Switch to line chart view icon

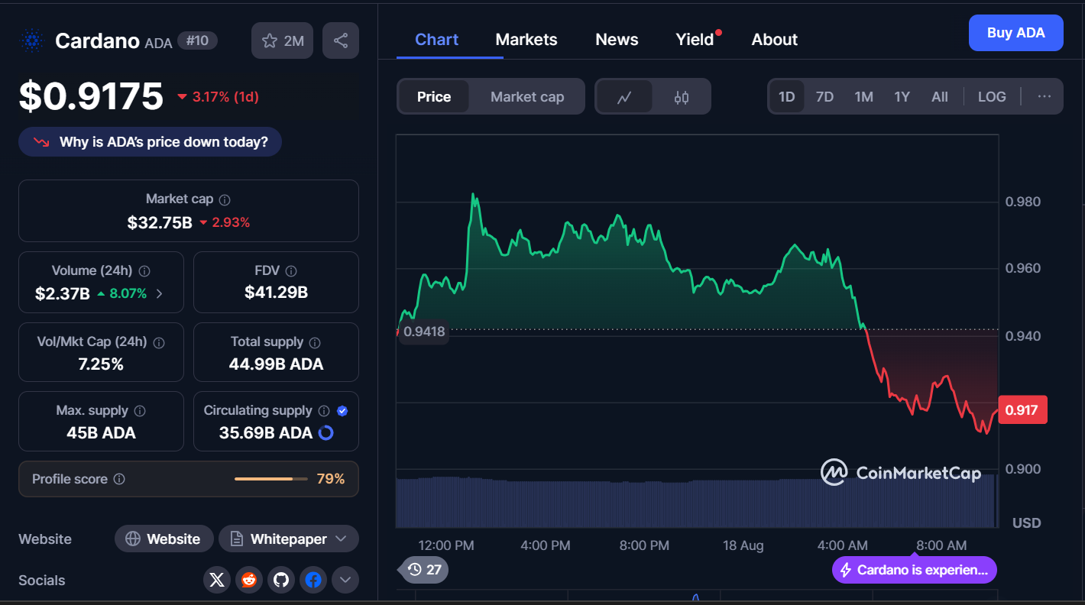point(624,97)
